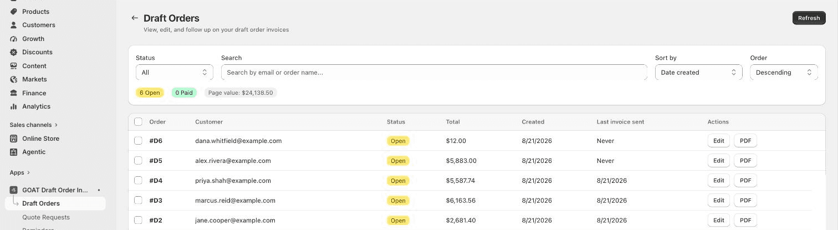Open the Sort by Date created dropdown
The height and width of the screenshot is (230, 838).
[x=698, y=73]
